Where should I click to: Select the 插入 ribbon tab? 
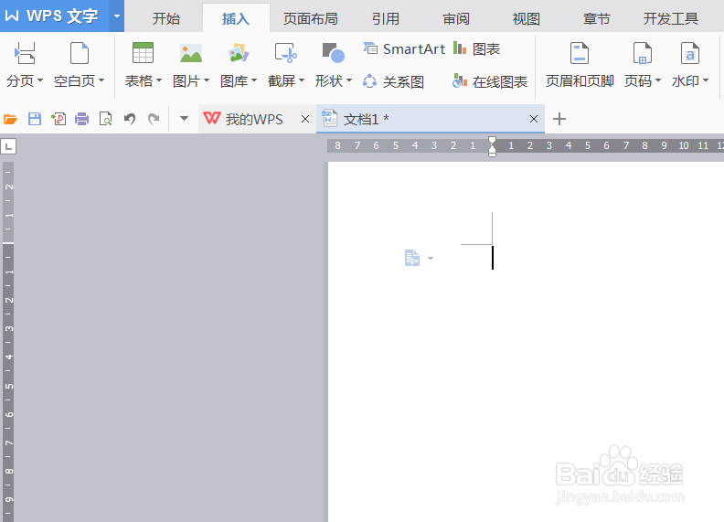(x=236, y=19)
